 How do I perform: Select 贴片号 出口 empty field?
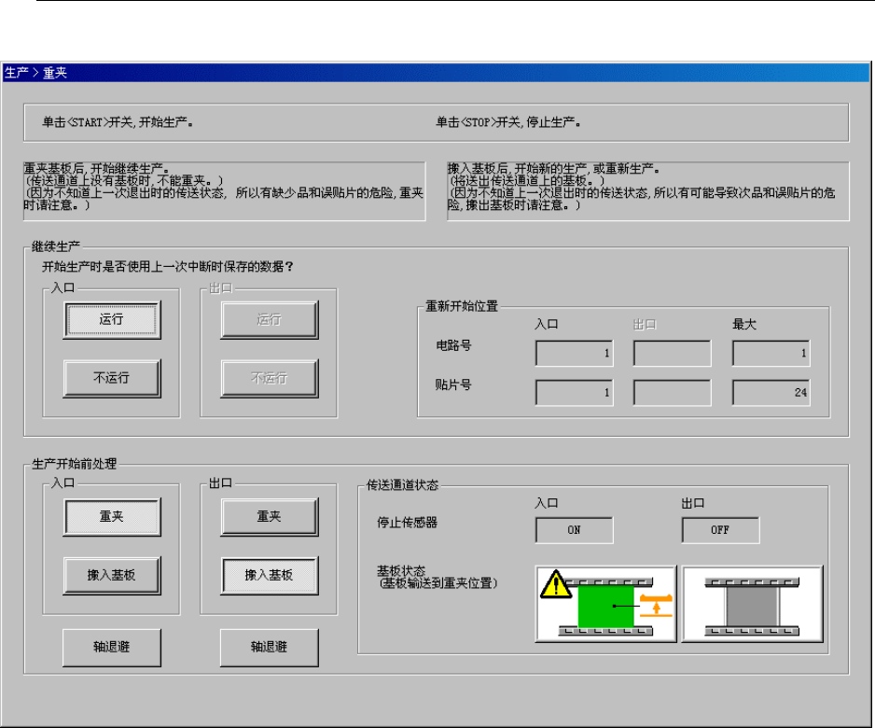[672, 393]
